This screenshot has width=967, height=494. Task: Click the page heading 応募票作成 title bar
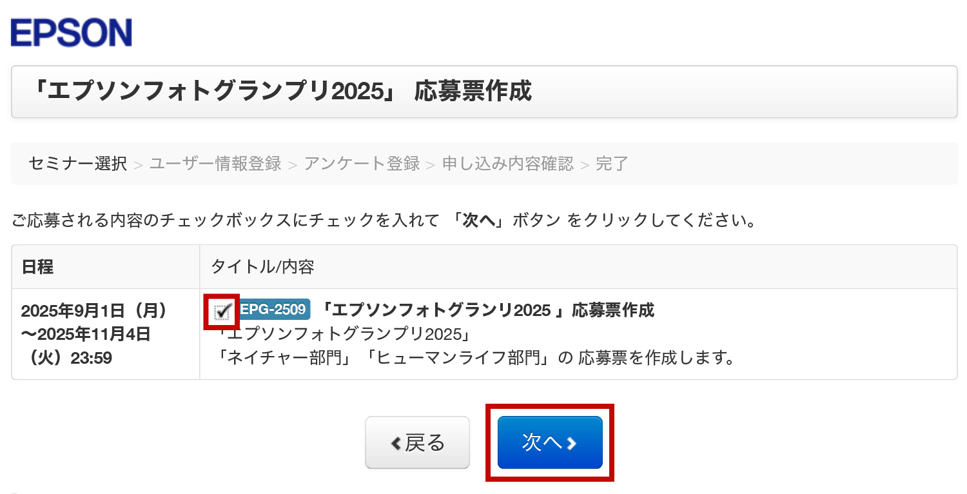(x=484, y=92)
